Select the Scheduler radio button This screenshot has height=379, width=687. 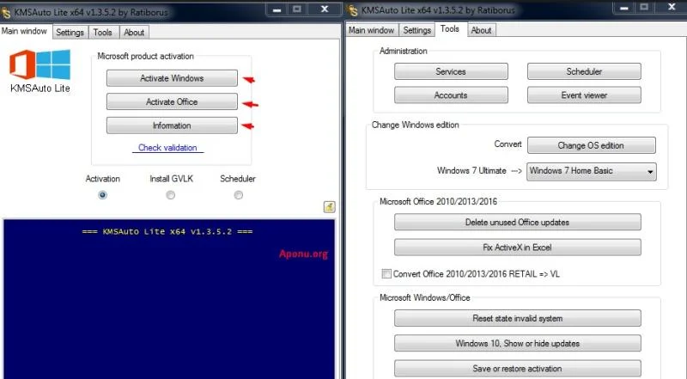click(239, 195)
